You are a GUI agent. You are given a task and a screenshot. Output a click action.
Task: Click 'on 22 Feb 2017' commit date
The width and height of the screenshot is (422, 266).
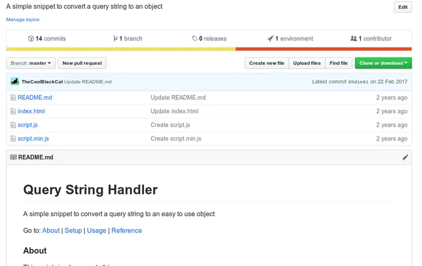[x=389, y=82]
